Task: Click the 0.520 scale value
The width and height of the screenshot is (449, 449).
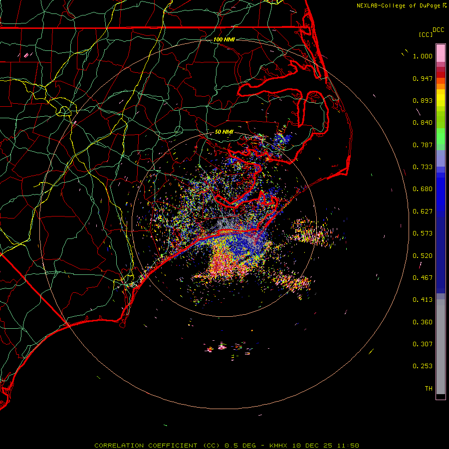Action: 423,256
